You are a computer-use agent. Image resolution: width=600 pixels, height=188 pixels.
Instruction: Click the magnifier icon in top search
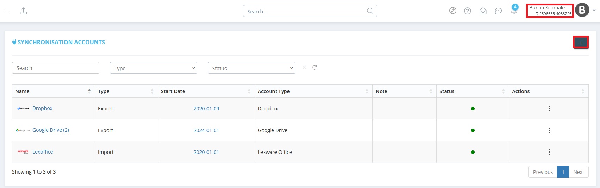tap(370, 11)
